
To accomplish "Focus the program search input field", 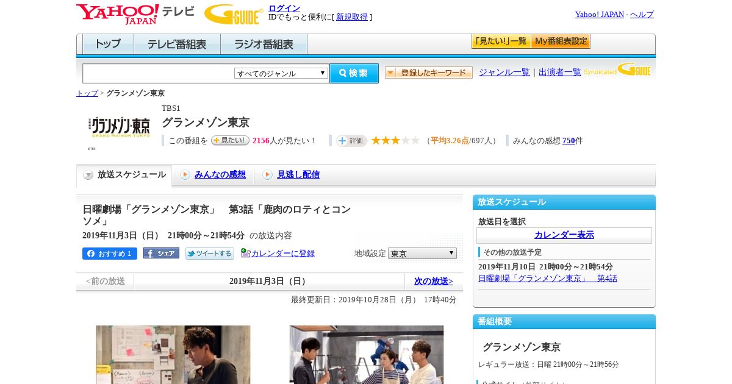I will (159, 74).
